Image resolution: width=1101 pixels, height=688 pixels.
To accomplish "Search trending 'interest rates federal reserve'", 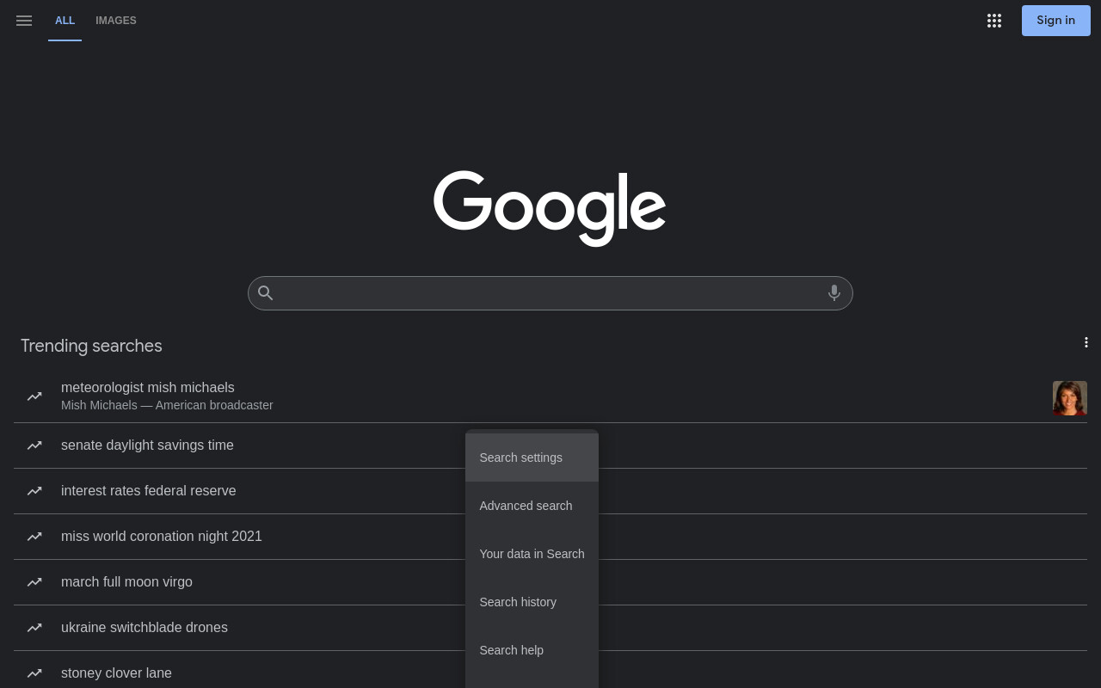I will coord(149,491).
